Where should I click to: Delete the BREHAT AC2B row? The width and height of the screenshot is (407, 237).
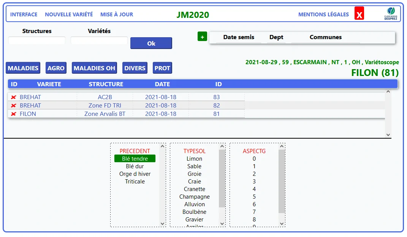coord(14,97)
